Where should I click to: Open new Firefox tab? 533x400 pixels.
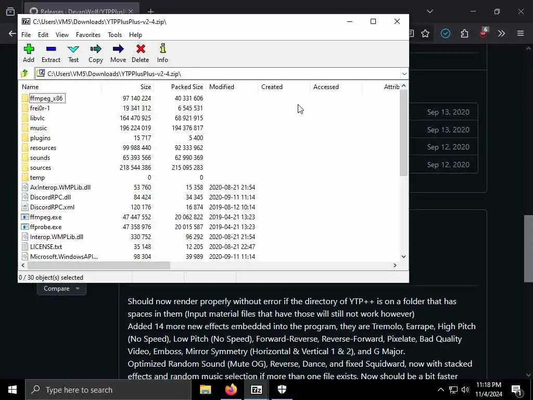(150, 11)
